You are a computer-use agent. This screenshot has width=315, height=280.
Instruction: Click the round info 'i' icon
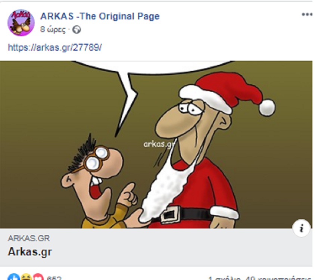pos(301,228)
